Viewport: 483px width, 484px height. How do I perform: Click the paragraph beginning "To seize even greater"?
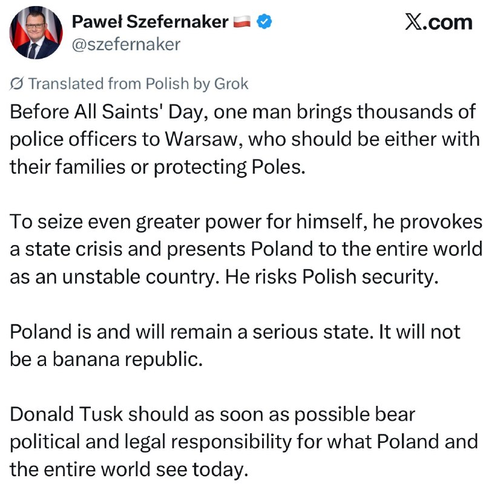[246, 249]
